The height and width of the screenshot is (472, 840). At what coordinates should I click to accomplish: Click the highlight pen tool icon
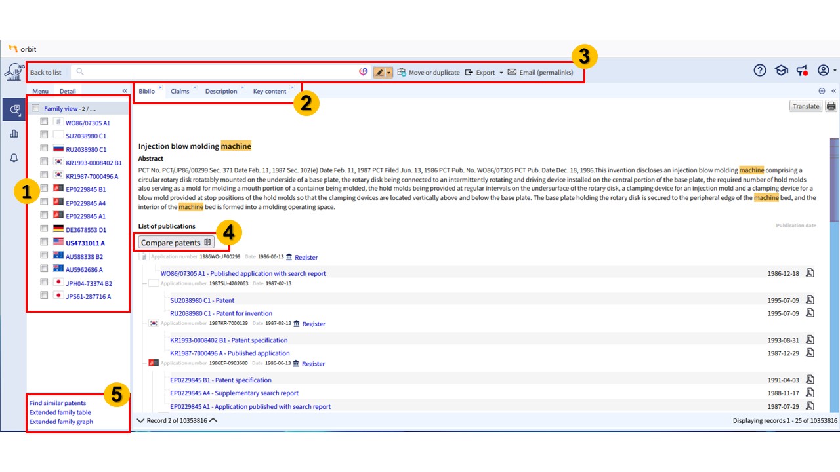379,72
